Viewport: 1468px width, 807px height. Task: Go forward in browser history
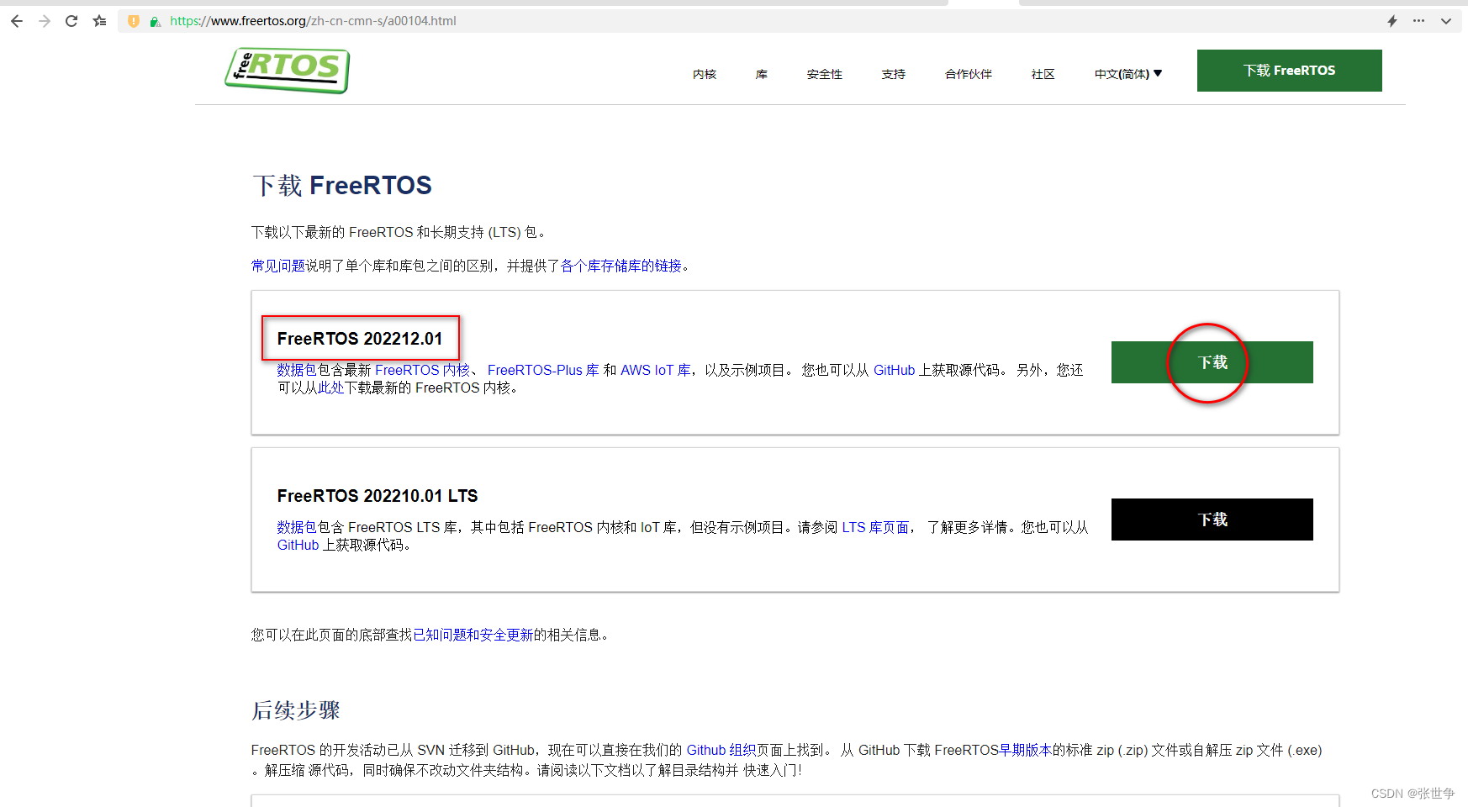pyautogui.click(x=45, y=21)
